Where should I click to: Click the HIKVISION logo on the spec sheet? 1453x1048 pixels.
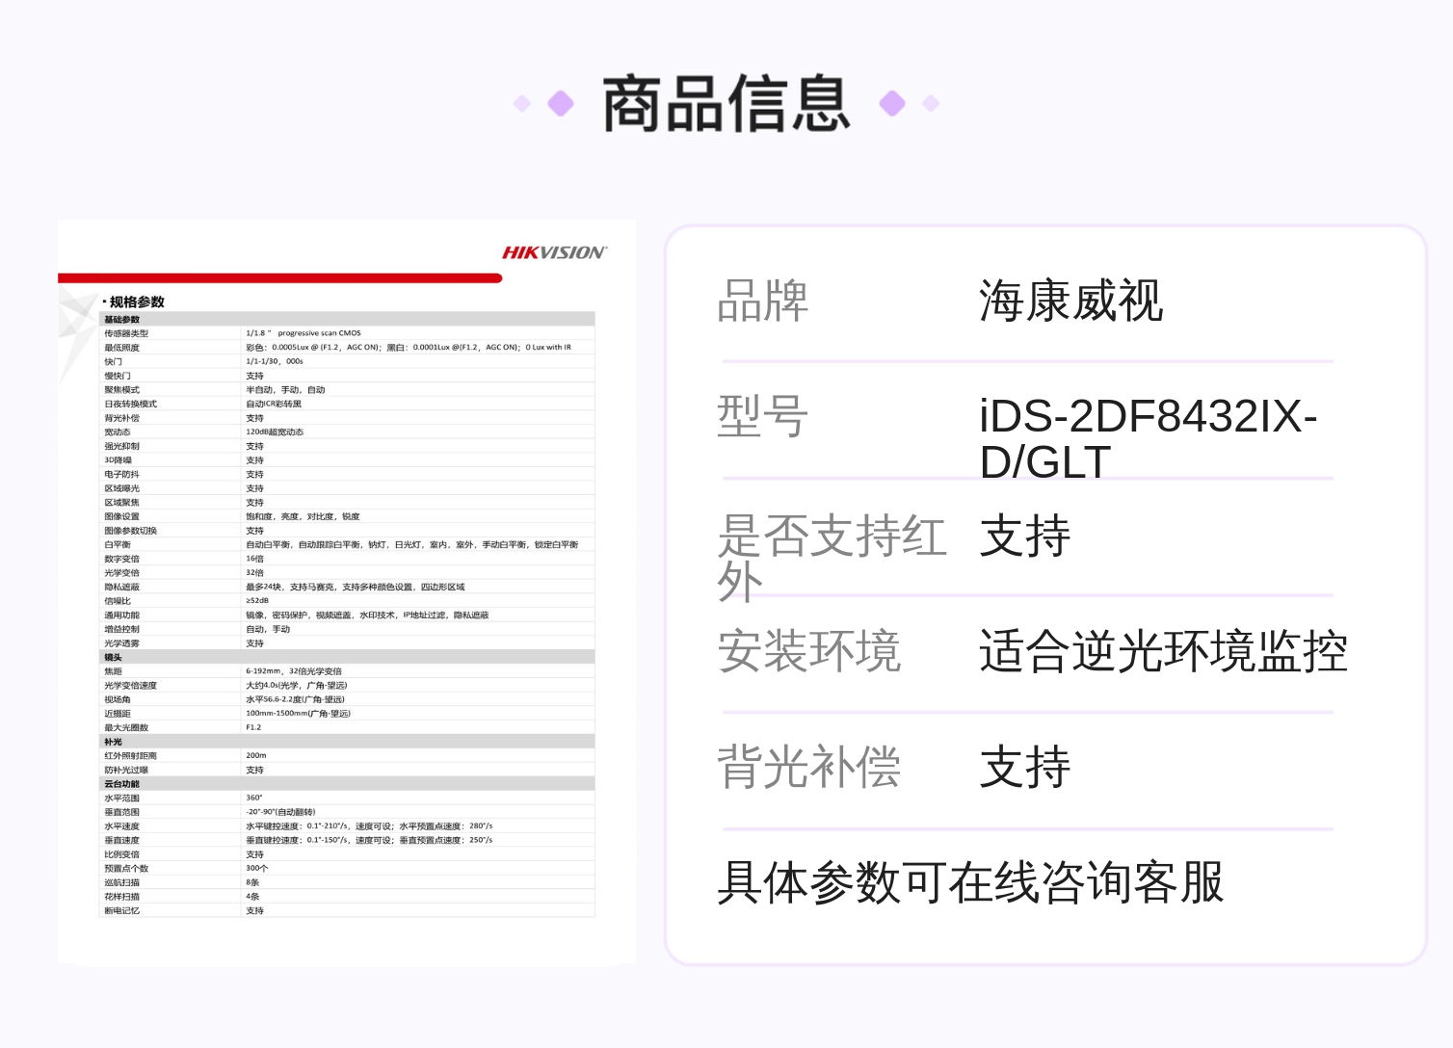point(554,252)
